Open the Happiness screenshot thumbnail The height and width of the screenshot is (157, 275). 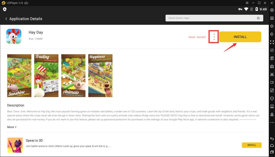[100, 76]
